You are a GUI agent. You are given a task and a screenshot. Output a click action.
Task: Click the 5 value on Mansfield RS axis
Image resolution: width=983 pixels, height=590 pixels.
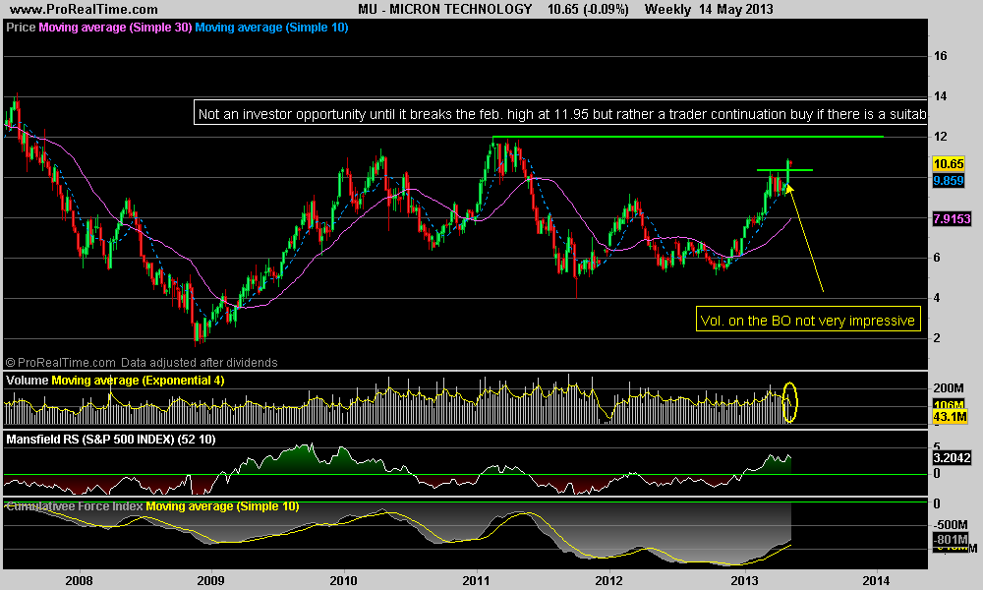[937, 446]
